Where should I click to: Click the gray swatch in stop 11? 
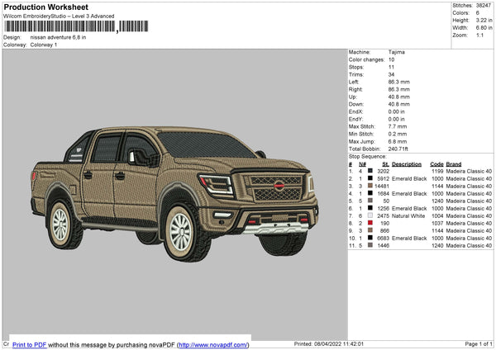(x=371, y=245)
